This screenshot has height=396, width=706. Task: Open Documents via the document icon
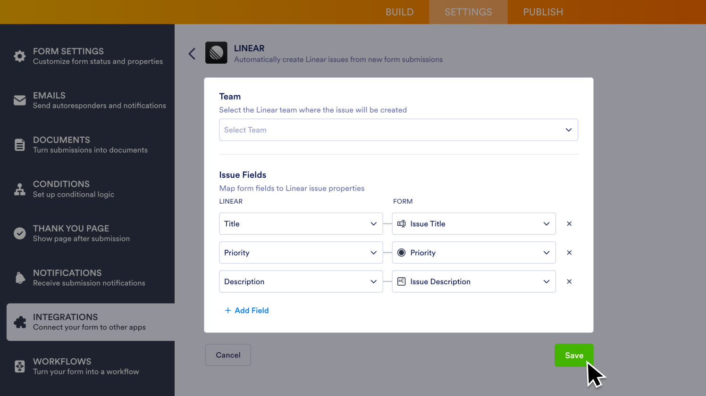pos(19,144)
